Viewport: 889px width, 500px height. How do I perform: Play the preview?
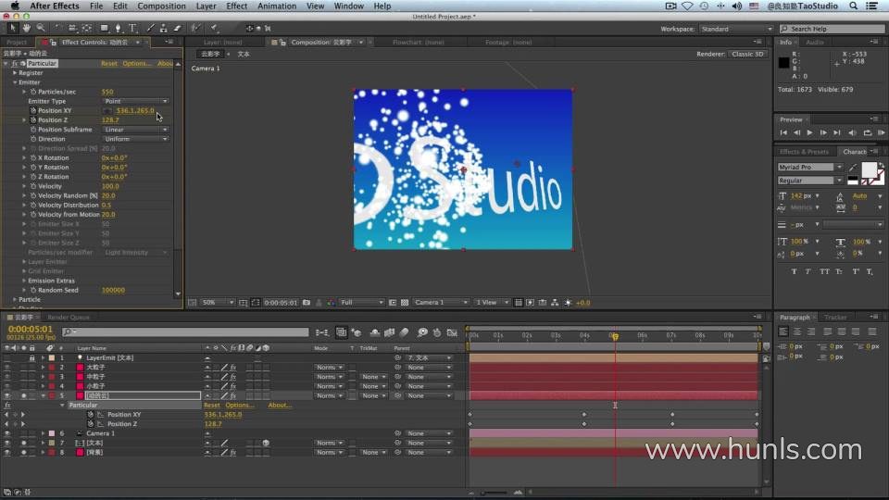pos(809,132)
